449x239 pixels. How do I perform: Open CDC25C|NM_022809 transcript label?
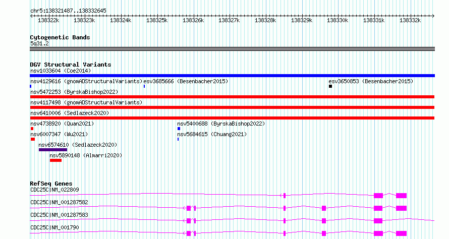click(54, 190)
